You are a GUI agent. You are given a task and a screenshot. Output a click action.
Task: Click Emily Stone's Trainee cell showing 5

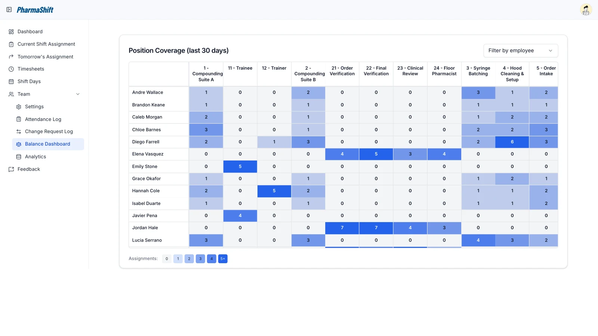point(240,167)
